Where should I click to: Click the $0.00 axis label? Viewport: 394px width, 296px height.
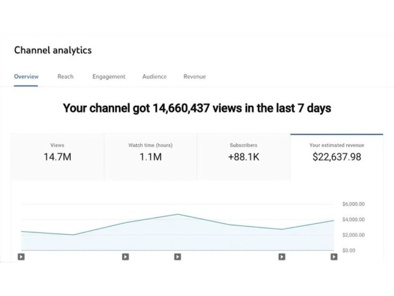pos(349,251)
